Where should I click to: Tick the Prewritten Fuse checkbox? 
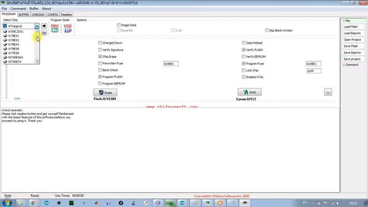point(100,63)
